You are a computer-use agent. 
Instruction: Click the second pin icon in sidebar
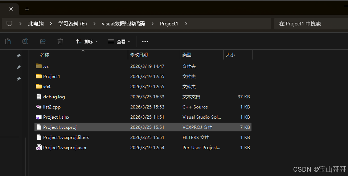pos(19,67)
